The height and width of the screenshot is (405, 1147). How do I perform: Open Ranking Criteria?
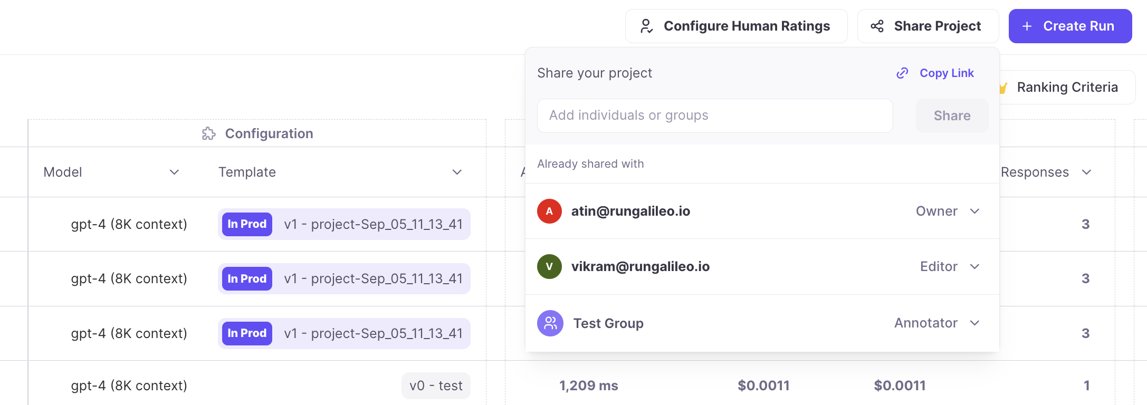(1066, 87)
